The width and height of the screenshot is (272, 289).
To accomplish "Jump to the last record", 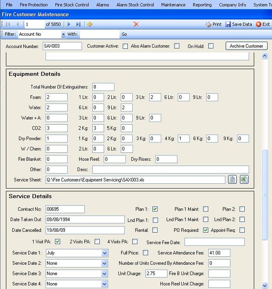I will coord(78,24).
